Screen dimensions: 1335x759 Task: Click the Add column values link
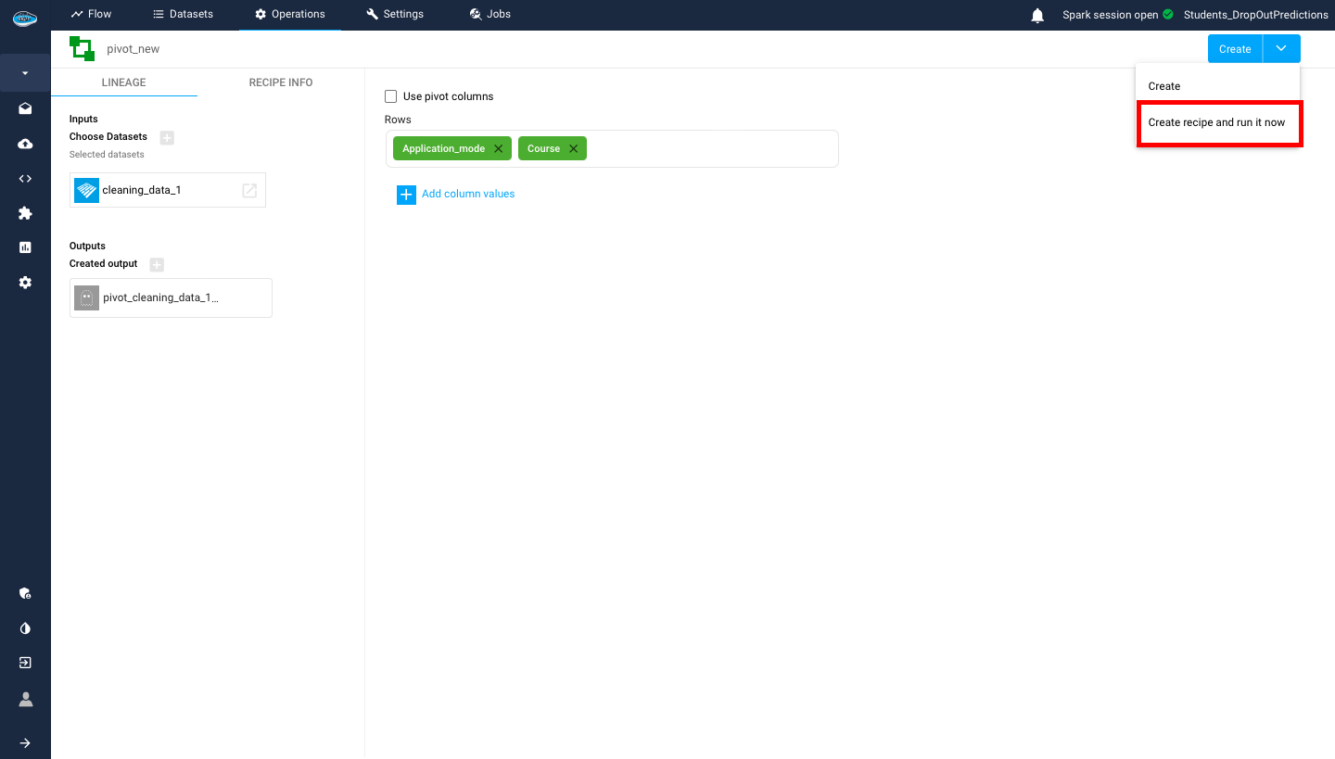(467, 194)
